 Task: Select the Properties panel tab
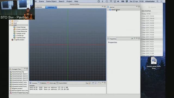click(112, 39)
